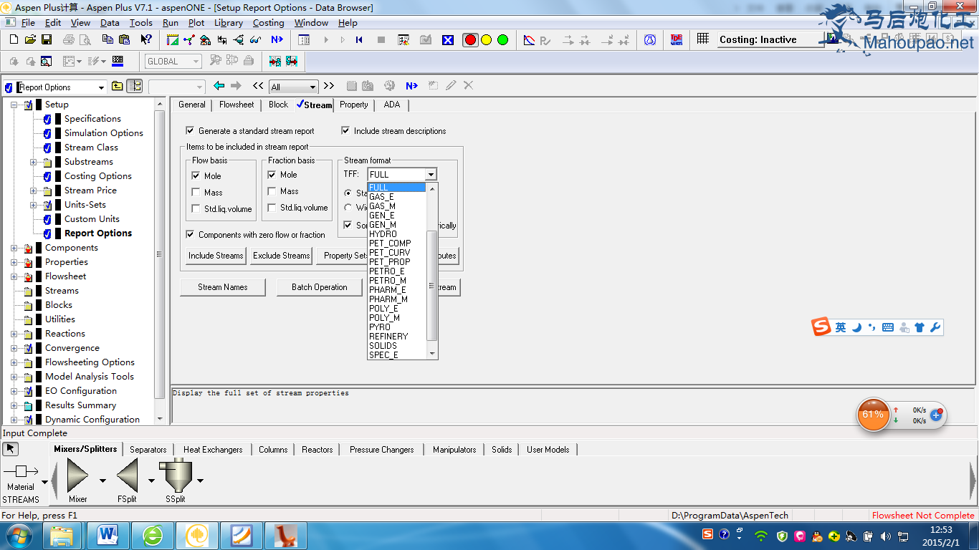Click the New file icon
The height and width of the screenshot is (550, 979).
click(x=15, y=40)
